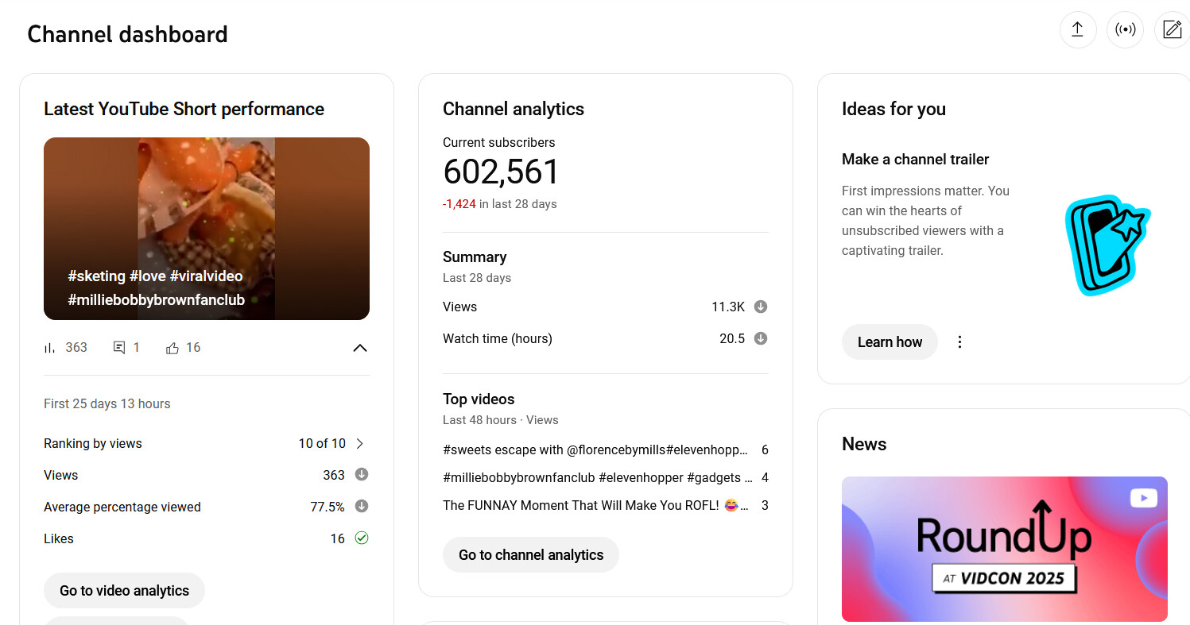Screen dimensions: 1190x625
Task: Click the subscriber count 602,561
Action: pyautogui.click(x=501, y=172)
